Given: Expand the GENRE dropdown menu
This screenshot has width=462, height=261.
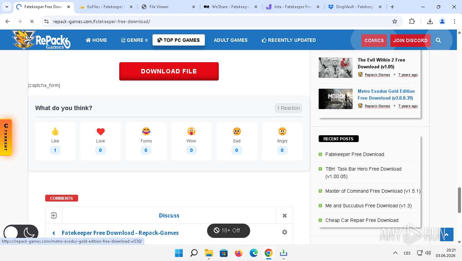Looking at the screenshot, I should pyautogui.click(x=135, y=40).
